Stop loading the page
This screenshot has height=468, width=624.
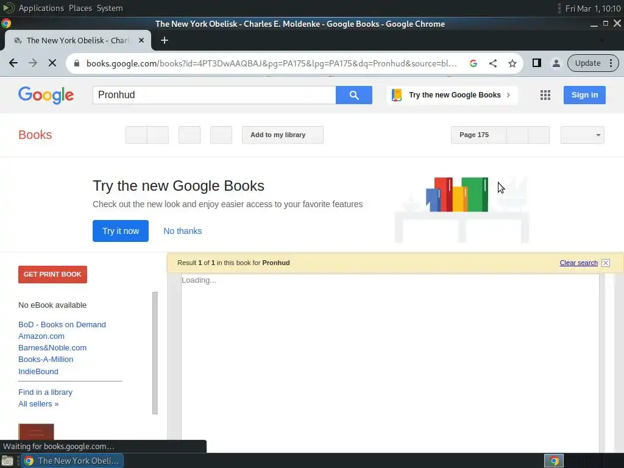pos(52,63)
